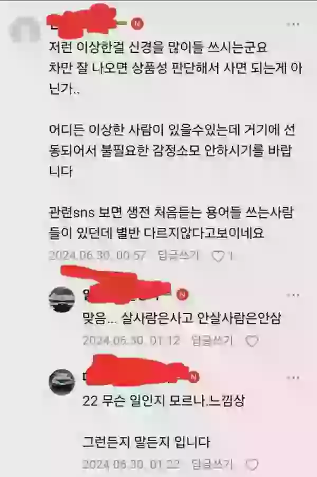Image resolution: width=317 pixels, height=477 pixels.
Task: Click the 2024.06.30. 00:57 timestamp
Action: click(x=97, y=255)
